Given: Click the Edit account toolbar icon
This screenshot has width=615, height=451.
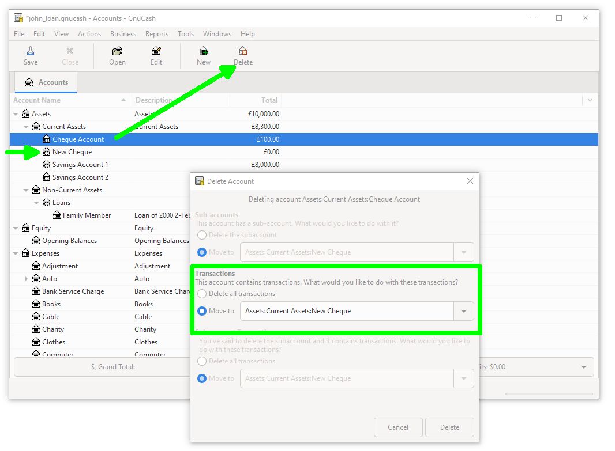Looking at the screenshot, I should (156, 51).
